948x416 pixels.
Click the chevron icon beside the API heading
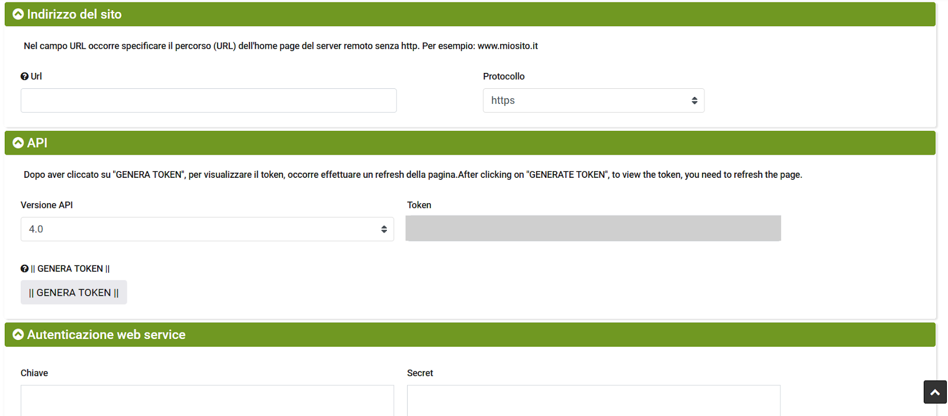pyautogui.click(x=18, y=143)
